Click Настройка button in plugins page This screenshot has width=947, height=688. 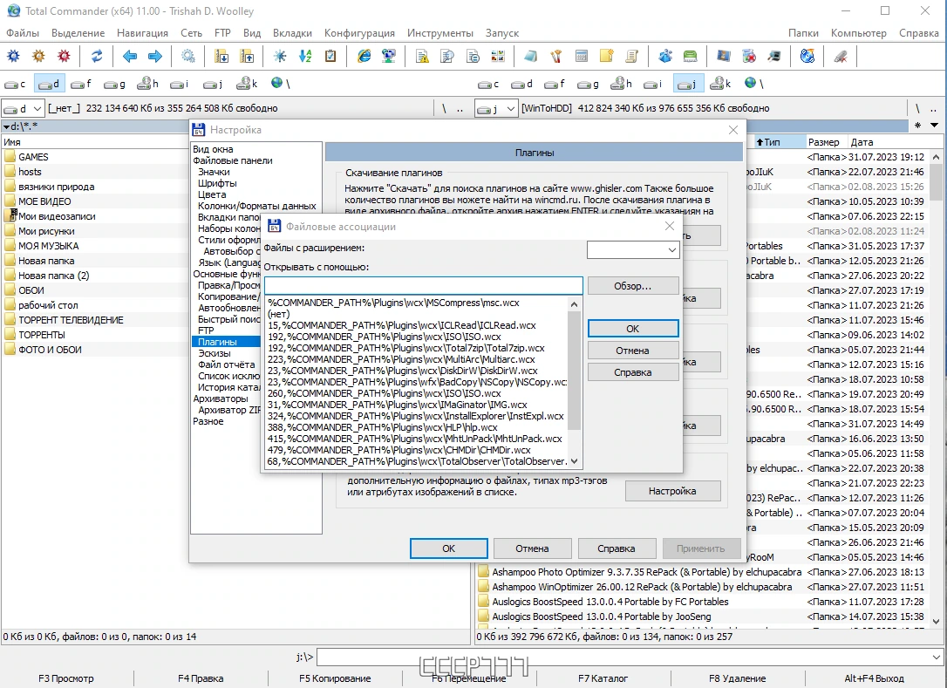[673, 491]
